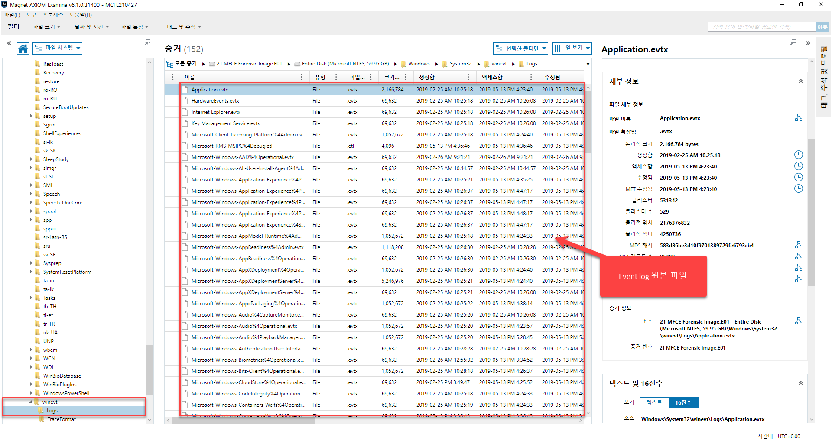Click the 이동 search button
This screenshot has height=447, width=832.
(x=822, y=27)
